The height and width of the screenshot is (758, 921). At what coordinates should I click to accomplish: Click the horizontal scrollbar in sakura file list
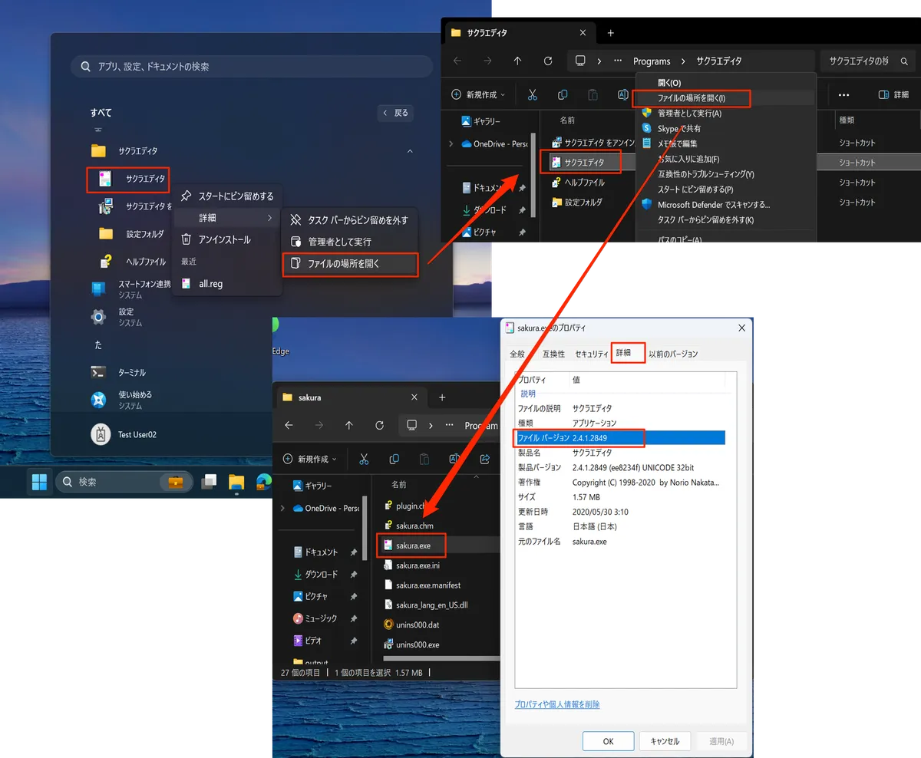coord(441,657)
